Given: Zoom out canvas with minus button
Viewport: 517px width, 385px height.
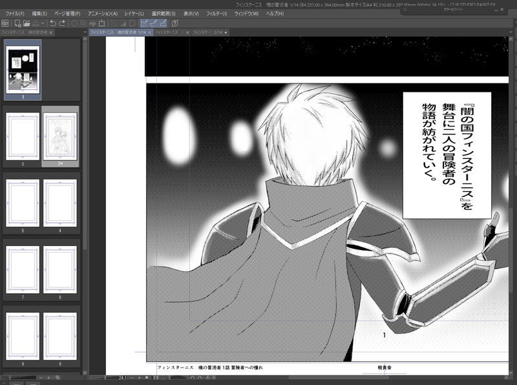Looking at the screenshot, I should [x=132, y=377].
